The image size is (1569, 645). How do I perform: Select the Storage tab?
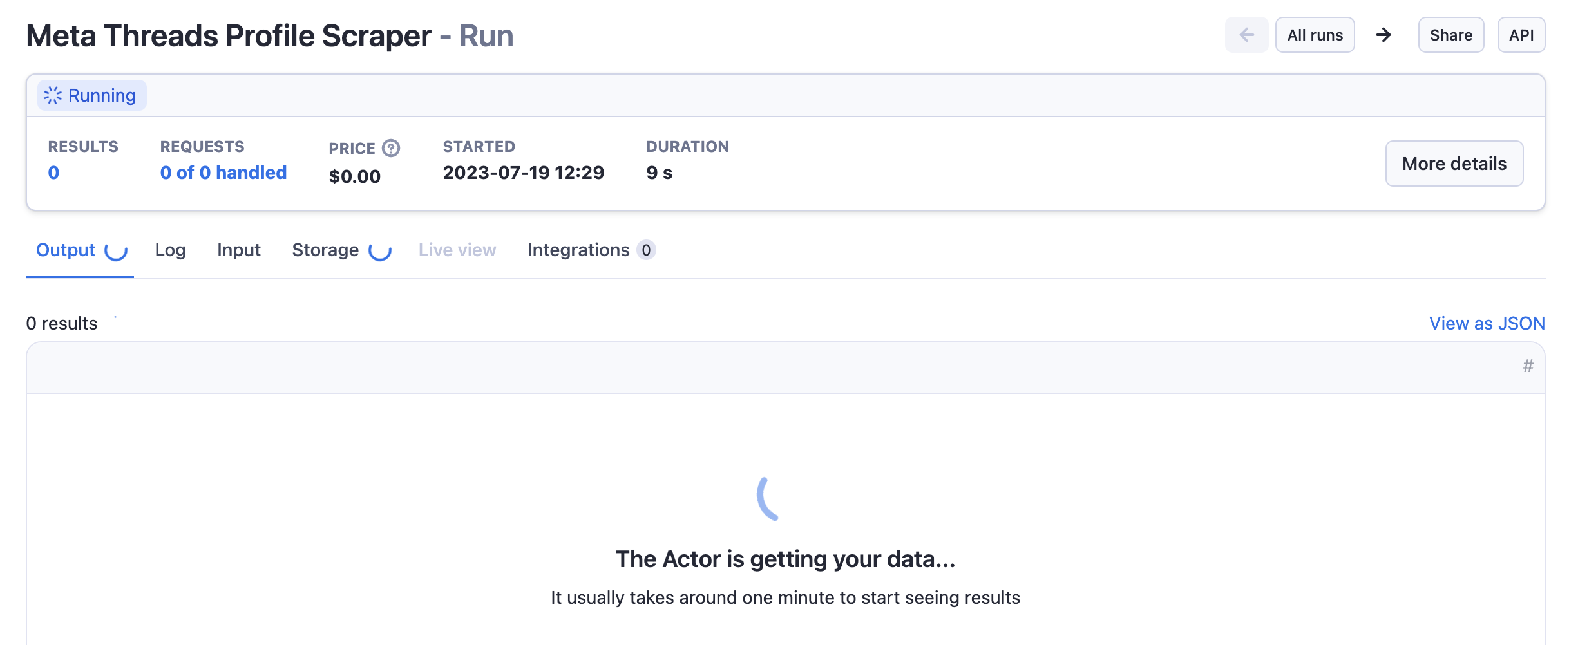point(325,250)
